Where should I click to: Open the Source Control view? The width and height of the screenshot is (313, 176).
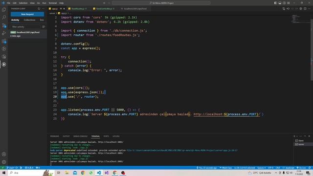pyautogui.click(x=4, y=25)
